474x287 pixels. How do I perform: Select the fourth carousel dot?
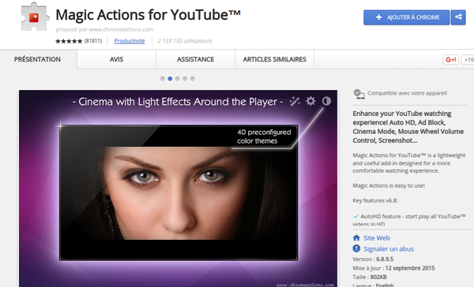coord(185,79)
